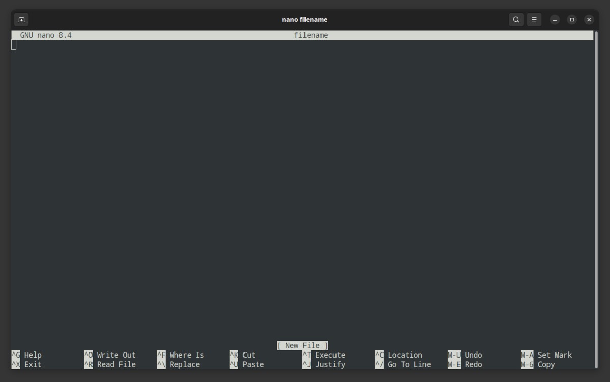Viewport: 610px width, 382px height.
Task: Click the terminal search magnifier icon
Action: click(516, 20)
